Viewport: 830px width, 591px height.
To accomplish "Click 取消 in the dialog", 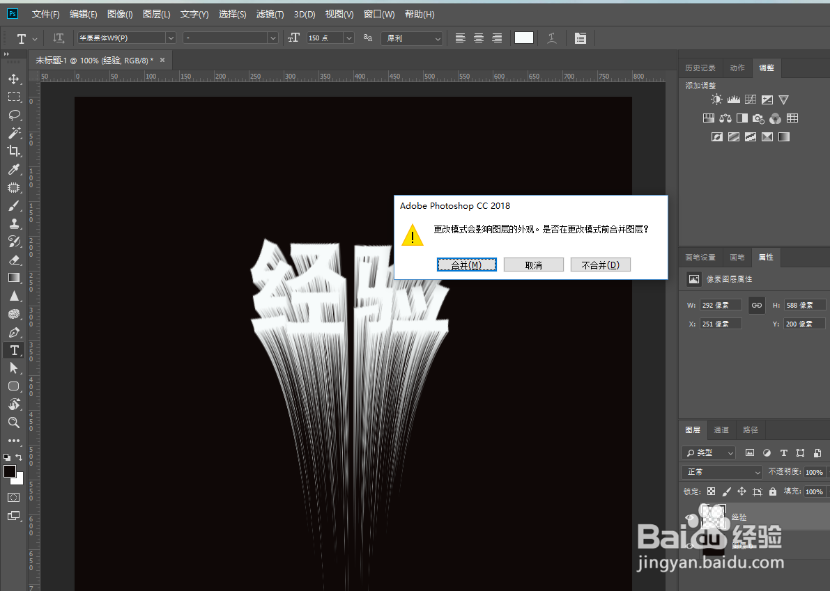I will (x=534, y=265).
